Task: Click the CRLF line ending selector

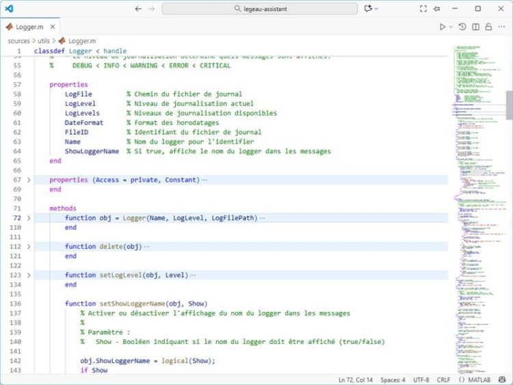Action: coord(443,380)
